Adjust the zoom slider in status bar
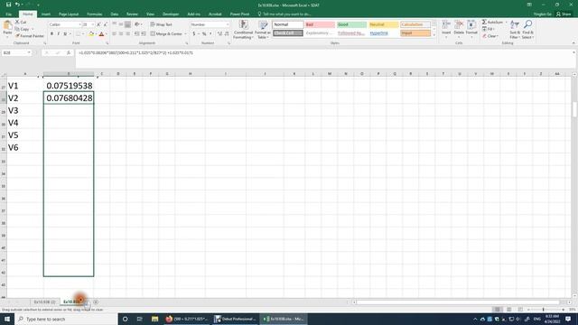 [x=544, y=310]
